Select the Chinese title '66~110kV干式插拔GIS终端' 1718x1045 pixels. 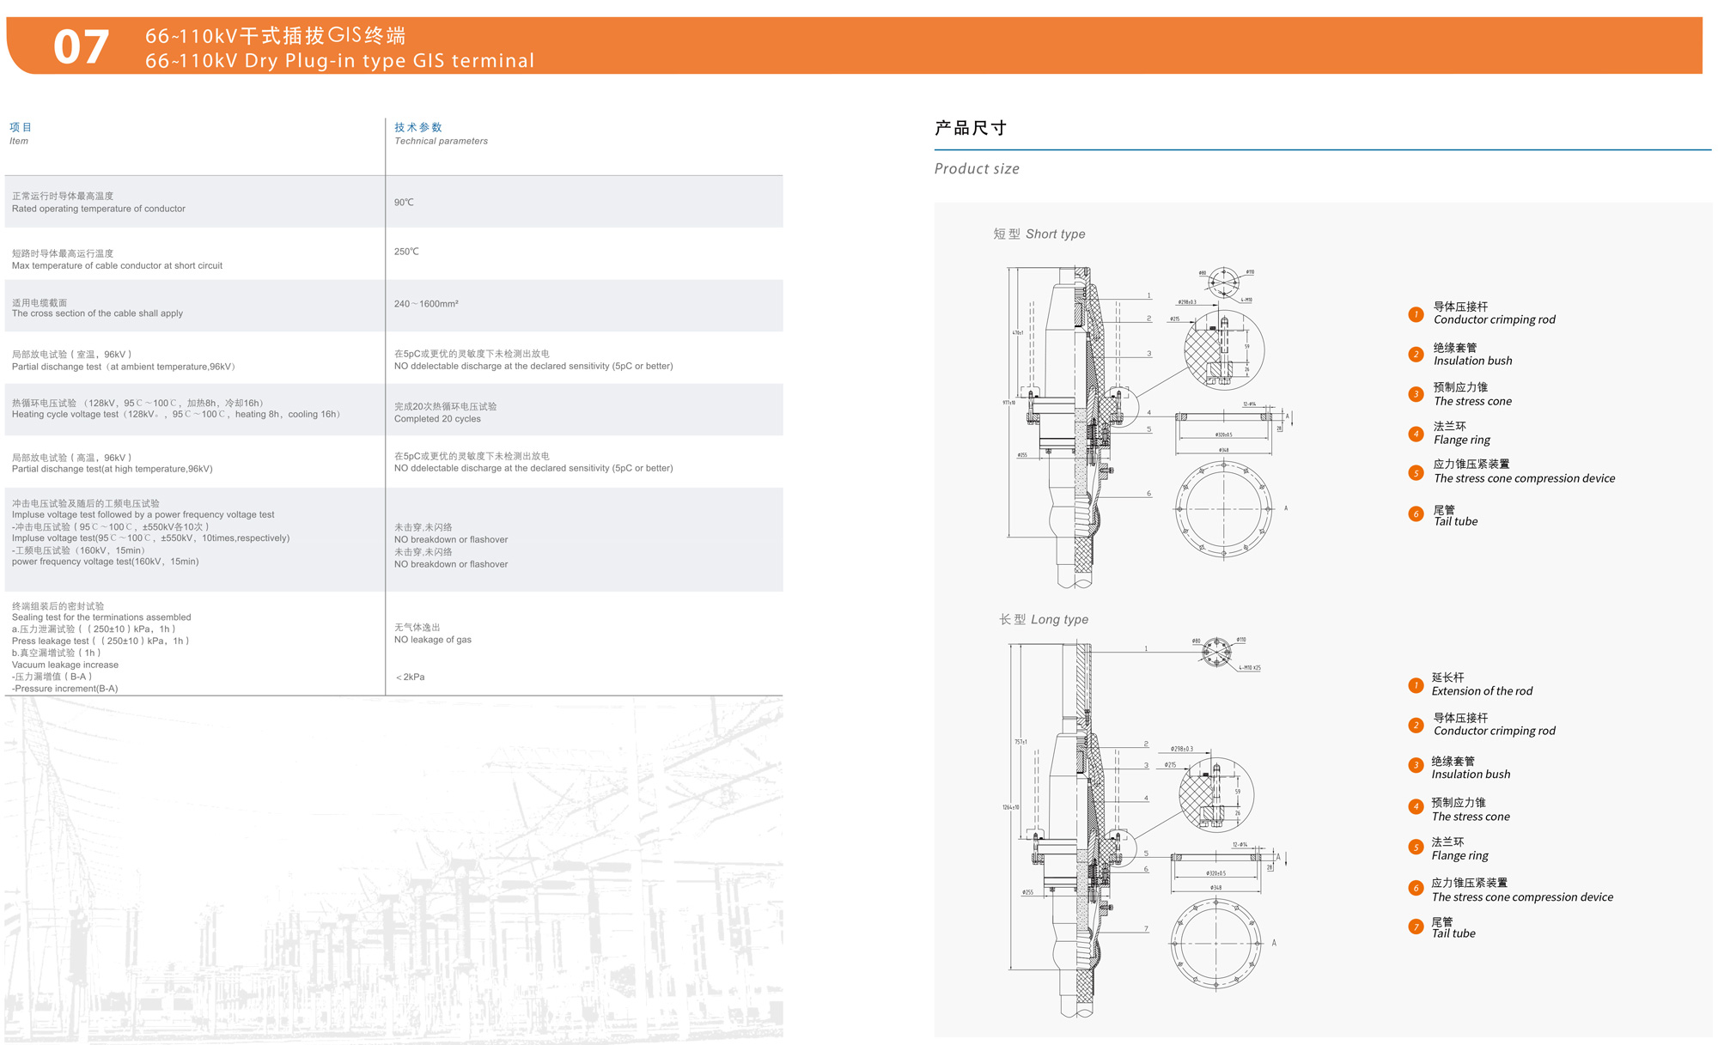point(275,35)
